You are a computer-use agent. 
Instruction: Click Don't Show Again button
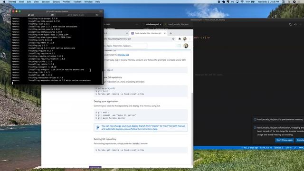coord(285,140)
